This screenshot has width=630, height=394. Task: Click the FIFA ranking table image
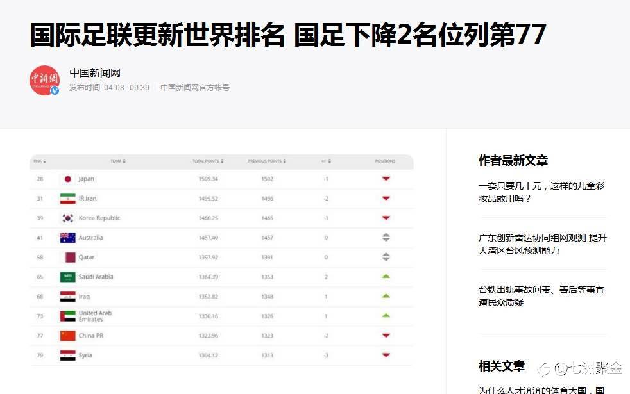coord(221,260)
